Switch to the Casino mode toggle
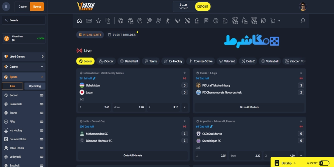Screen dimensions: 334x167 coord(23,7)
